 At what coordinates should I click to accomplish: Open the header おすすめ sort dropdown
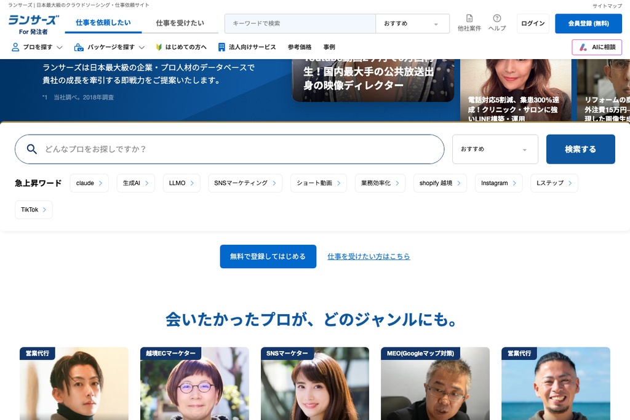[x=412, y=23]
